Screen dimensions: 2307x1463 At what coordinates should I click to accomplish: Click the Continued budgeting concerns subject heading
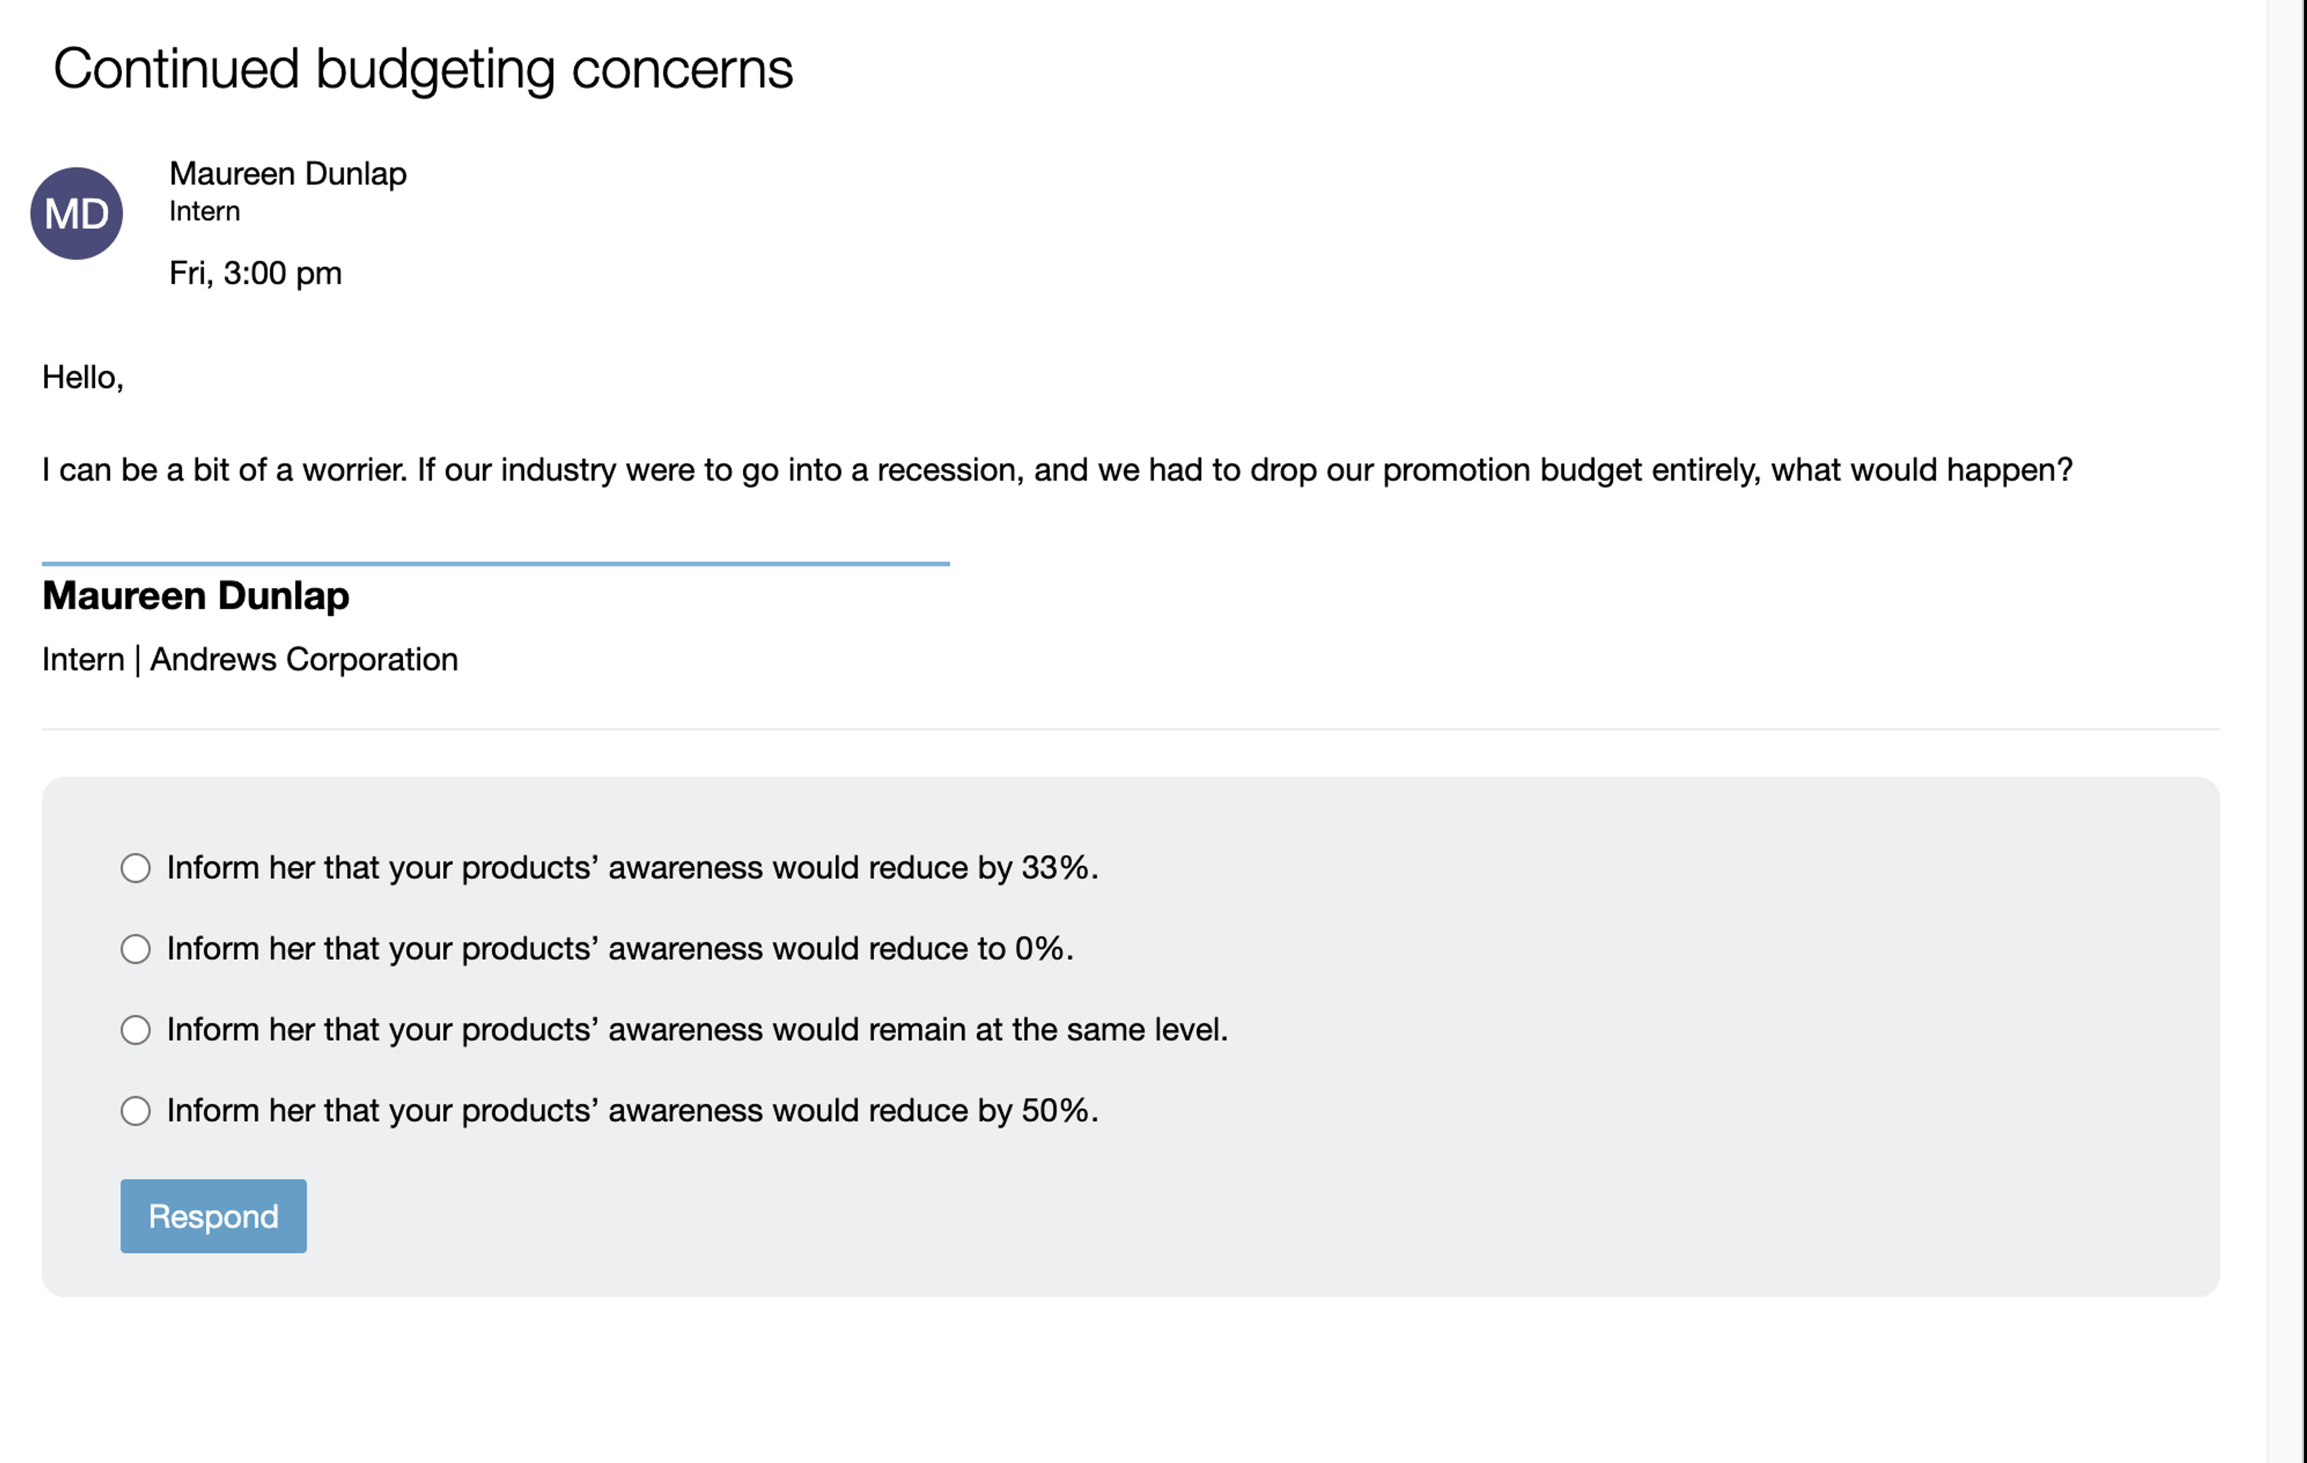[x=422, y=69]
